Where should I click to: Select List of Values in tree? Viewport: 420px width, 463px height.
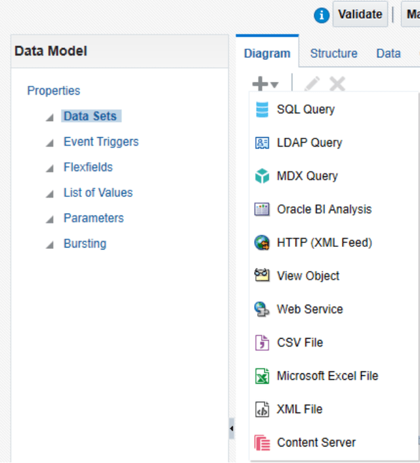coord(98,192)
